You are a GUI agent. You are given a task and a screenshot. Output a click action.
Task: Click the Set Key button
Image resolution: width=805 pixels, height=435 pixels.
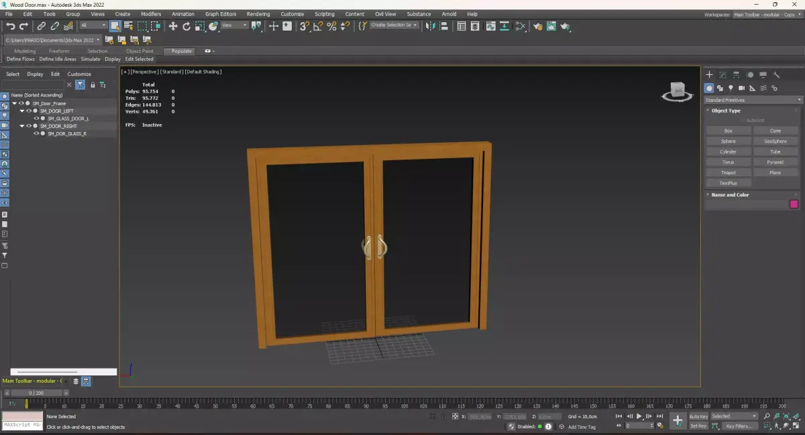click(x=698, y=426)
